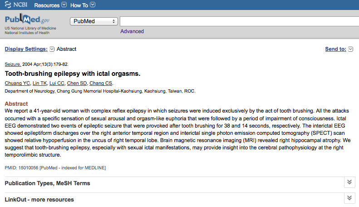This screenshot has width=359, height=207.
Task: Open the PubMed database selector
Action: pos(94,21)
